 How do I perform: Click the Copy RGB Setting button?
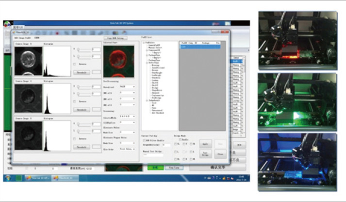(115, 37)
